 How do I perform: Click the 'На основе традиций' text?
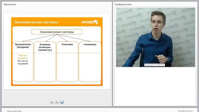[23, 62]
